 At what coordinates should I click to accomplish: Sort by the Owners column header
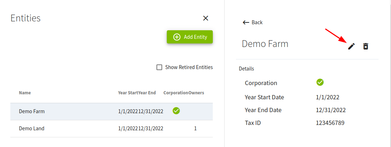coord(196,93)
